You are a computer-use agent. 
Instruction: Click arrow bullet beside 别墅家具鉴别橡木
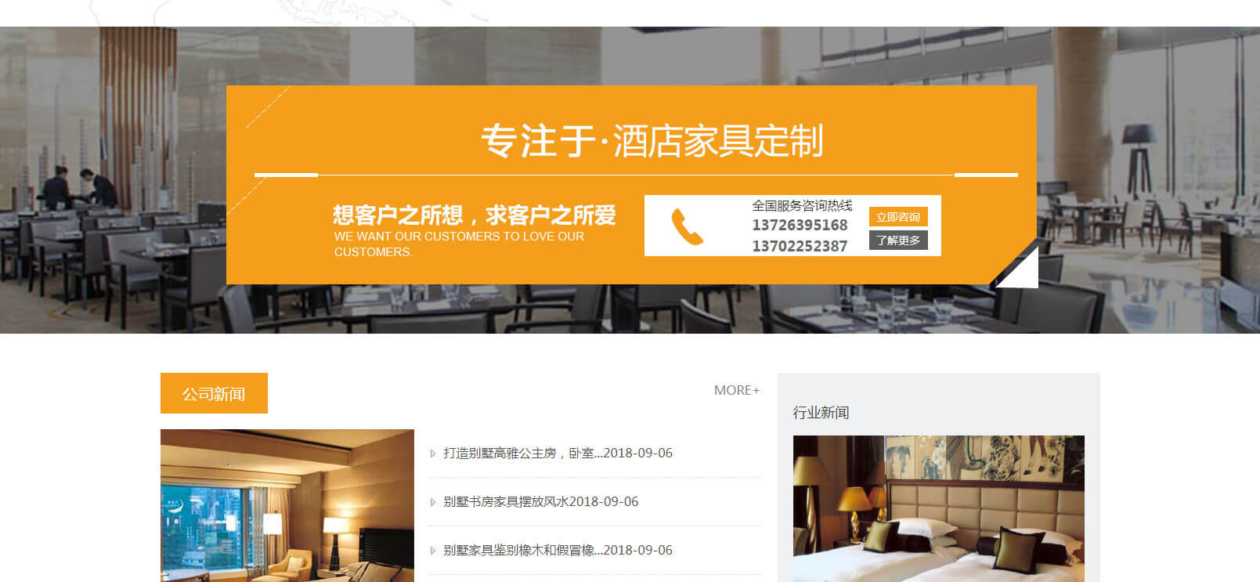(x=433, y=551)
